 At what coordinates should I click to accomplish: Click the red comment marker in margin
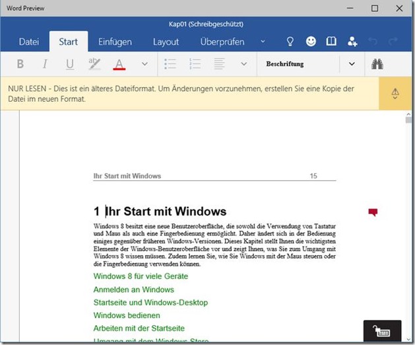click(373, 212)
